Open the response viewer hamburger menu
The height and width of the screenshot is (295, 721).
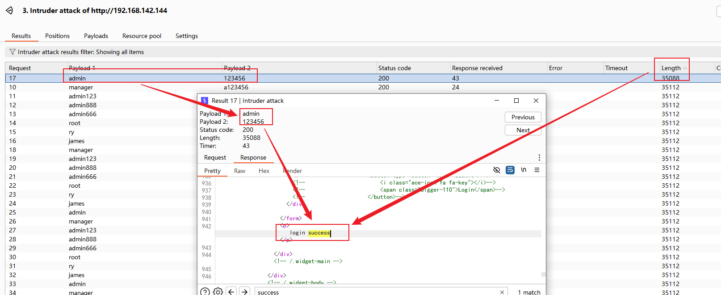point(537,170)
